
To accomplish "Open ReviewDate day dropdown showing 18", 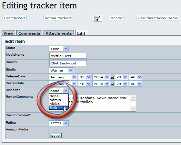I will 85,84.
